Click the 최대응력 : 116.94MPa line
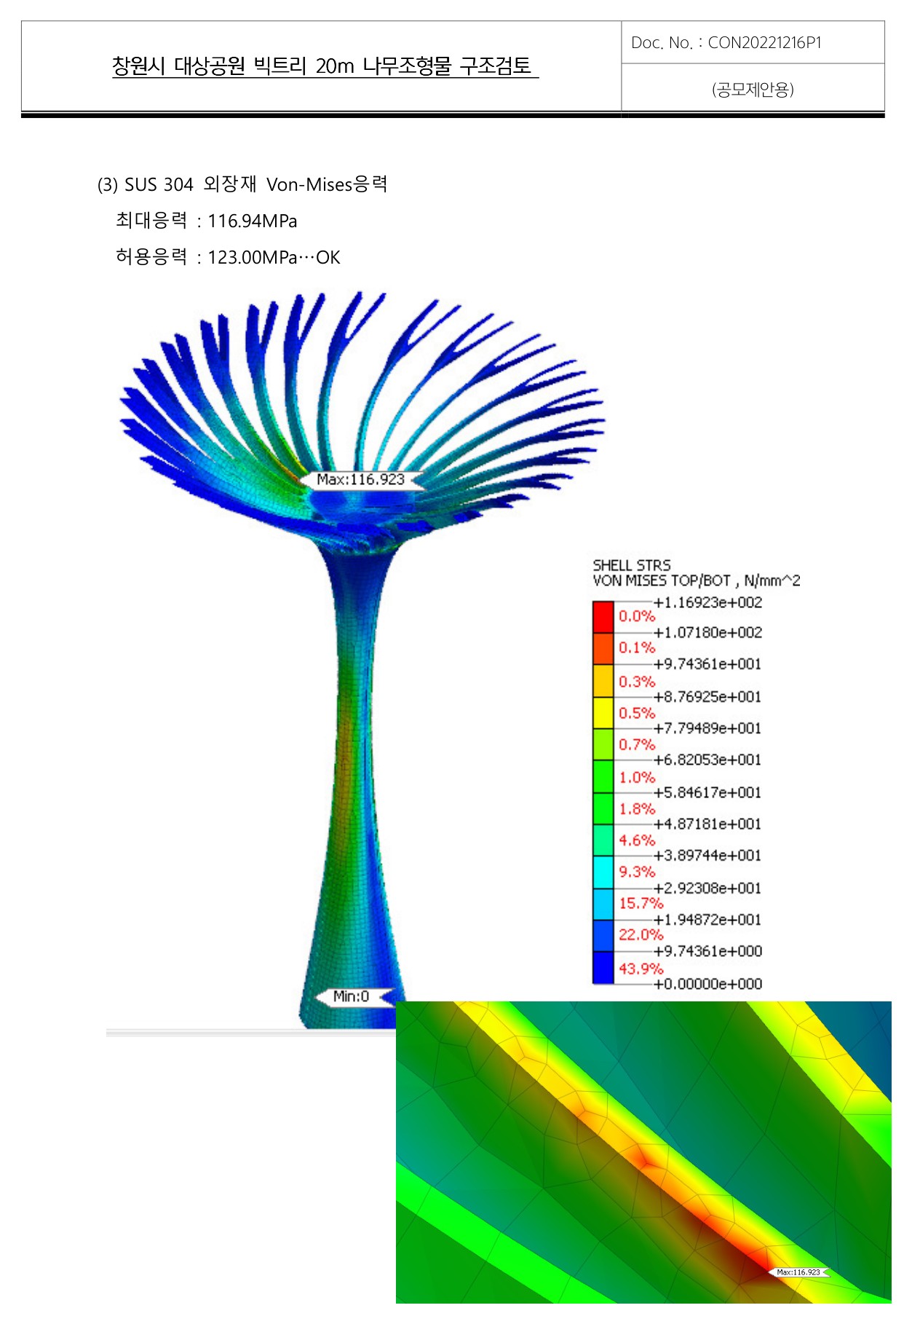Viewport: 912px width, 1324px height. pos(207,221)
